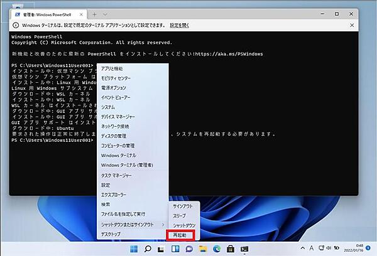Choose 'デスクトップ' in the context menu
This screenshot has width=377, height=256.
point(133,234)
